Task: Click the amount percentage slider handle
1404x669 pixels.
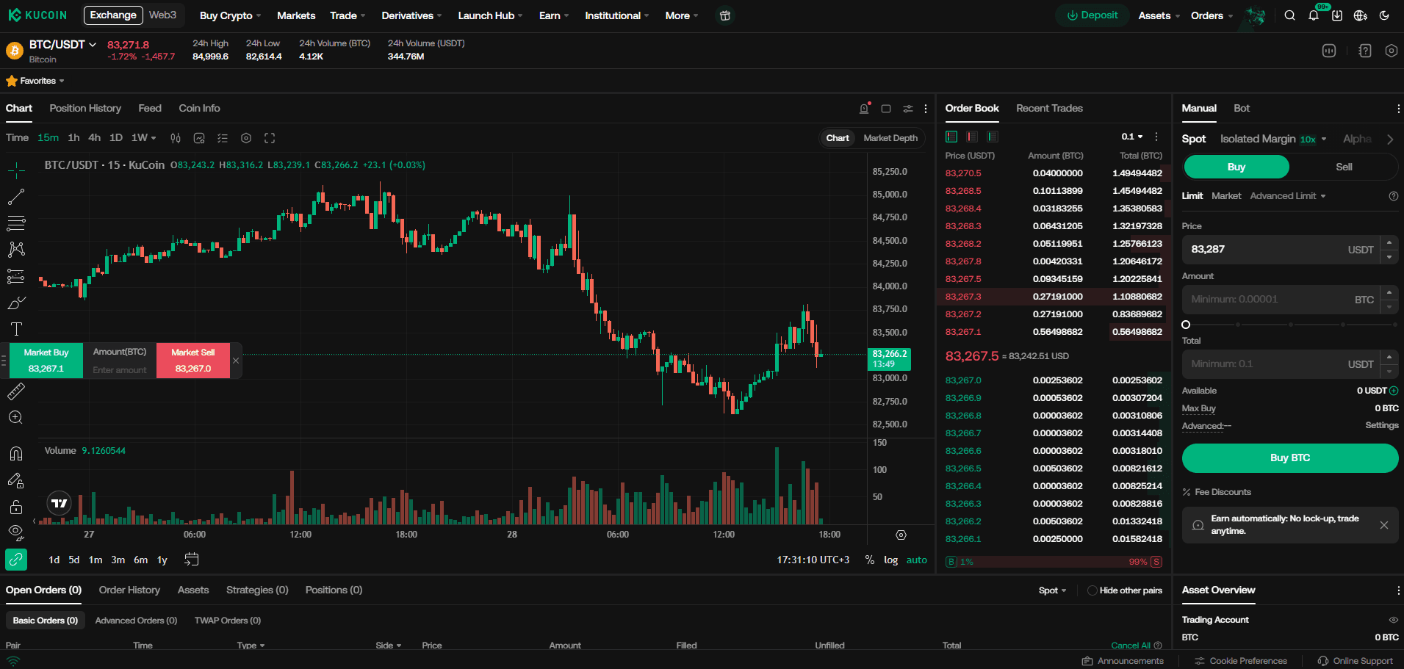Action: (1186, 325)
